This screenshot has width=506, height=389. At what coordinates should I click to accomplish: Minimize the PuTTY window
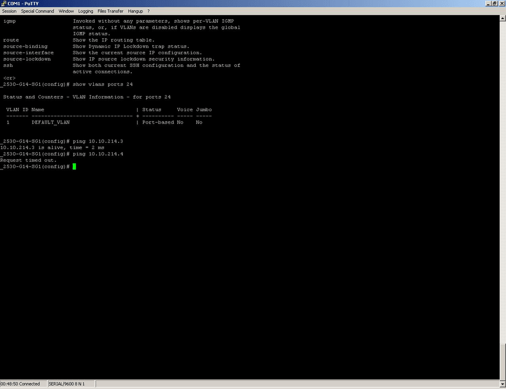click(x=488, y=3)
